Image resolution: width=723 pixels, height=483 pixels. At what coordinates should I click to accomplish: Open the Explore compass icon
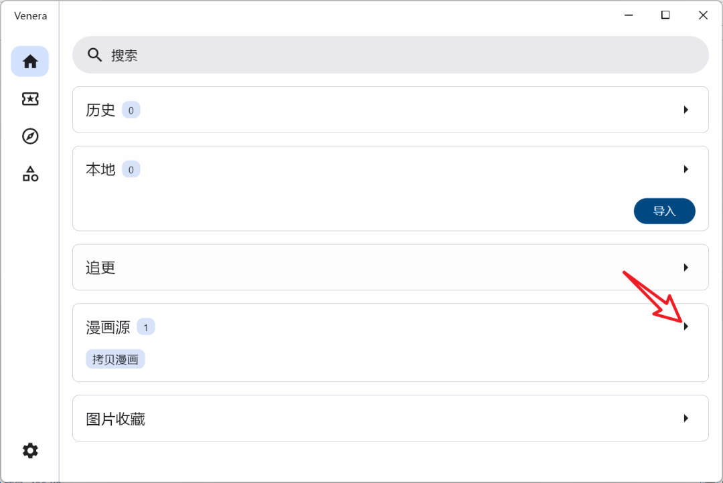pyautogui.click(x=30, y=136)
